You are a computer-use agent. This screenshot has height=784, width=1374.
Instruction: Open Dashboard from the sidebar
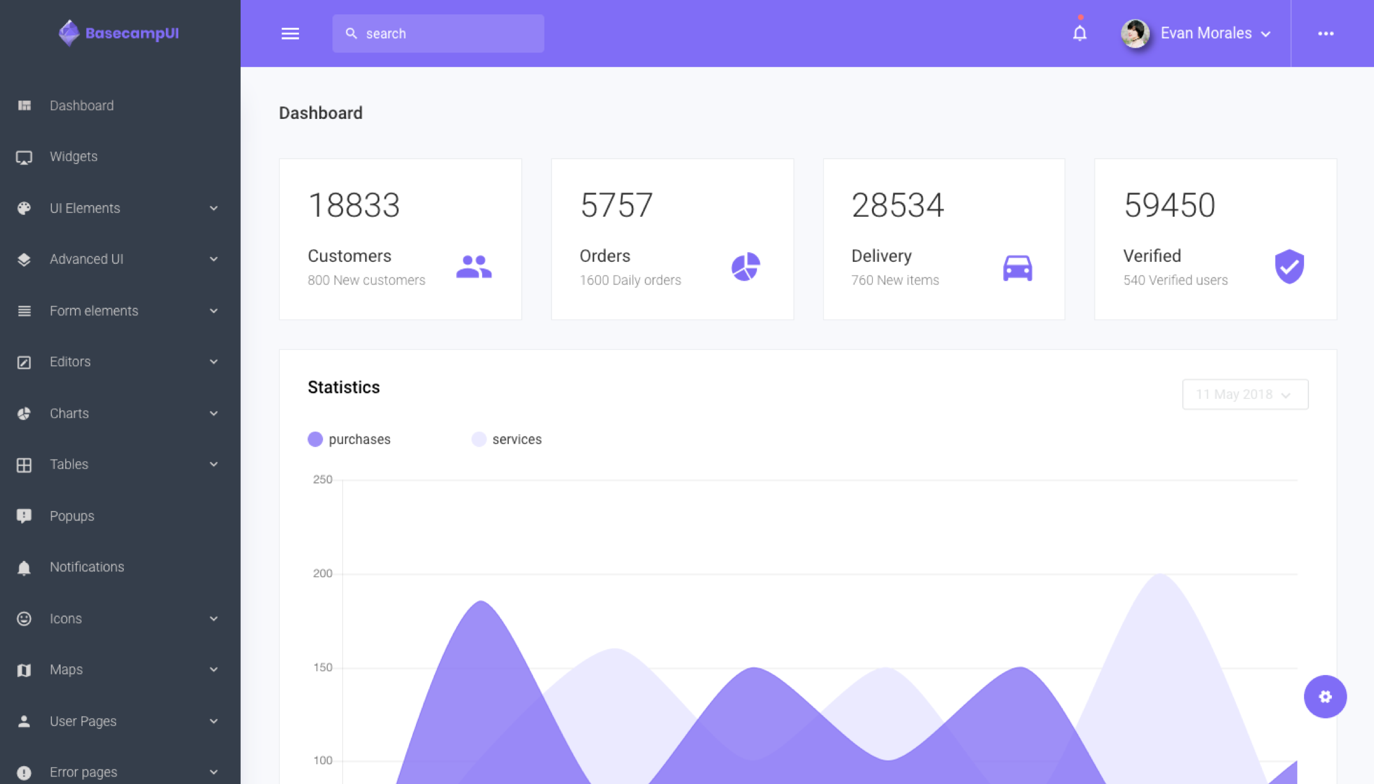pyautogui.click(x=82, y=105)
